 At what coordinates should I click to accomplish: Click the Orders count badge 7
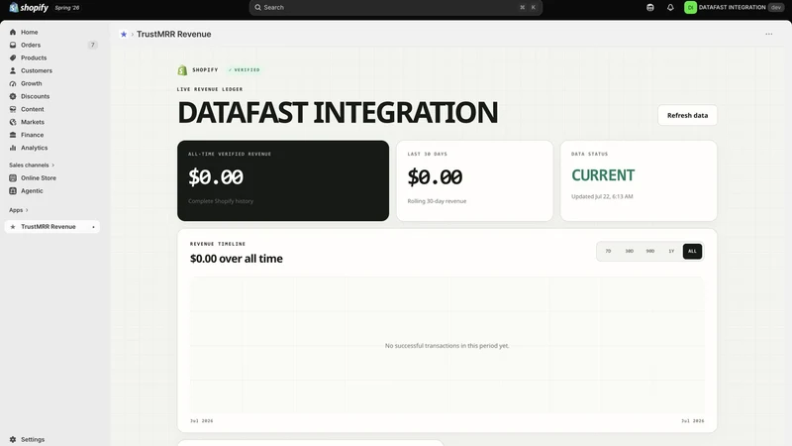point(92,45)
